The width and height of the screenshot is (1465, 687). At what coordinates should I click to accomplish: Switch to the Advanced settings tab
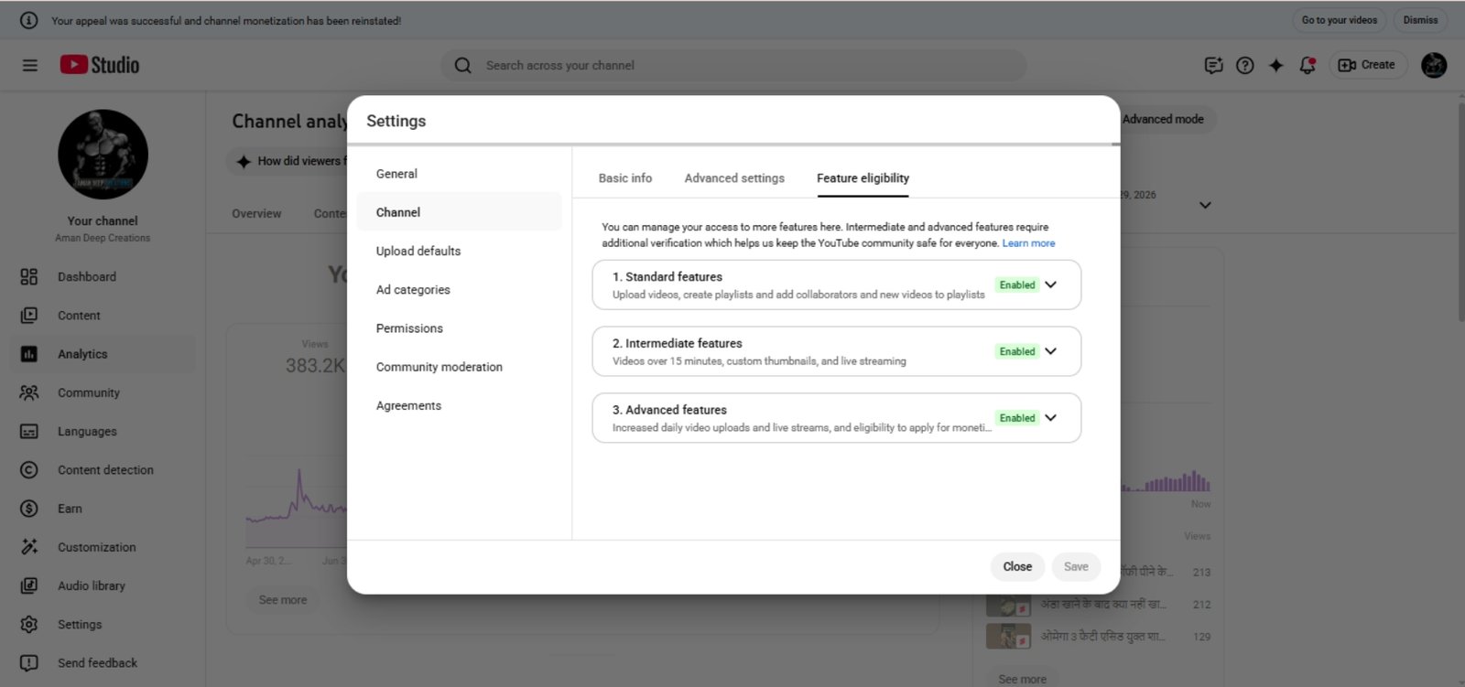tap(734, 178)
